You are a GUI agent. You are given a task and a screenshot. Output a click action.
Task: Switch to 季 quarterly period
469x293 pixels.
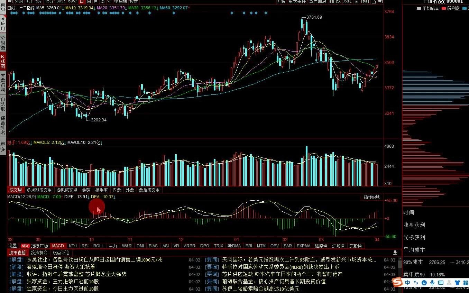pos(102,1)
